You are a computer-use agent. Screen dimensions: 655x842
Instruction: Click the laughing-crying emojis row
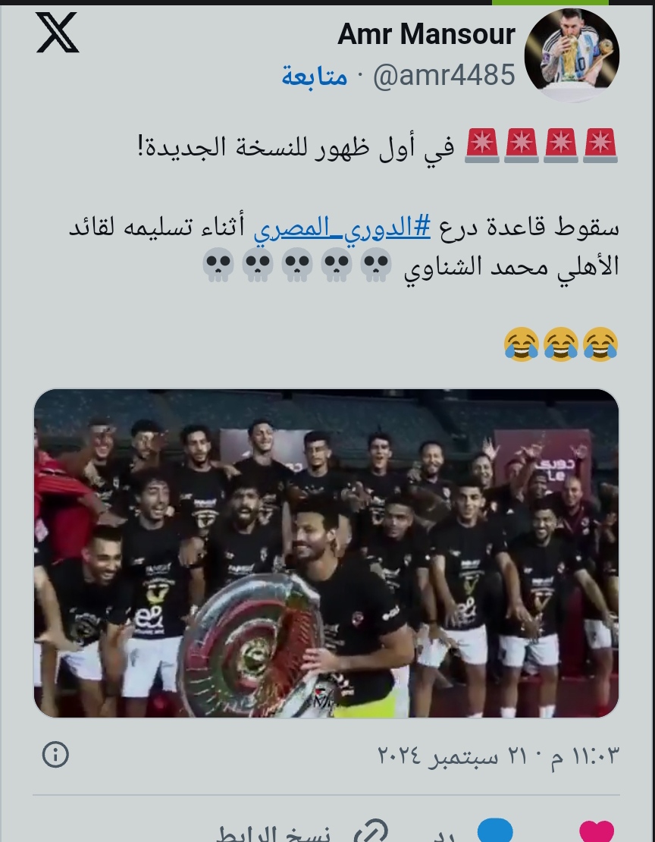click(561, 344)
